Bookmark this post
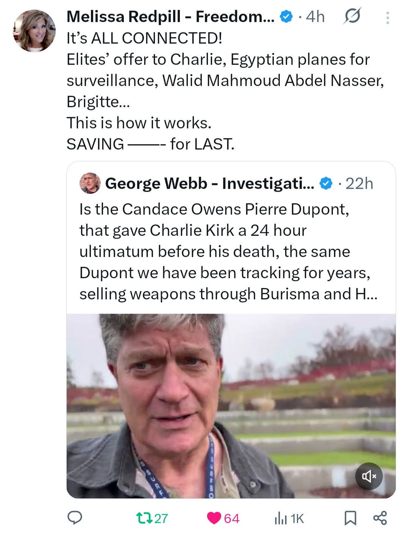The image size is (409, 537). 350,518
